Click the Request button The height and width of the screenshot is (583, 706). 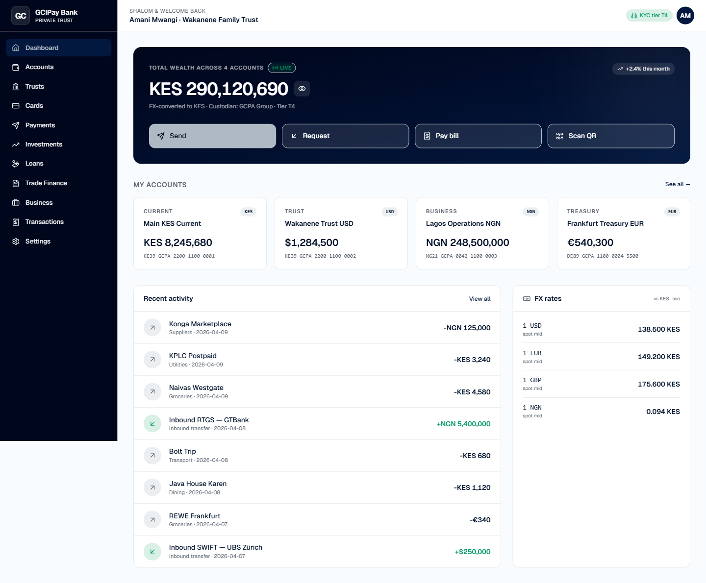coord(345,136)
